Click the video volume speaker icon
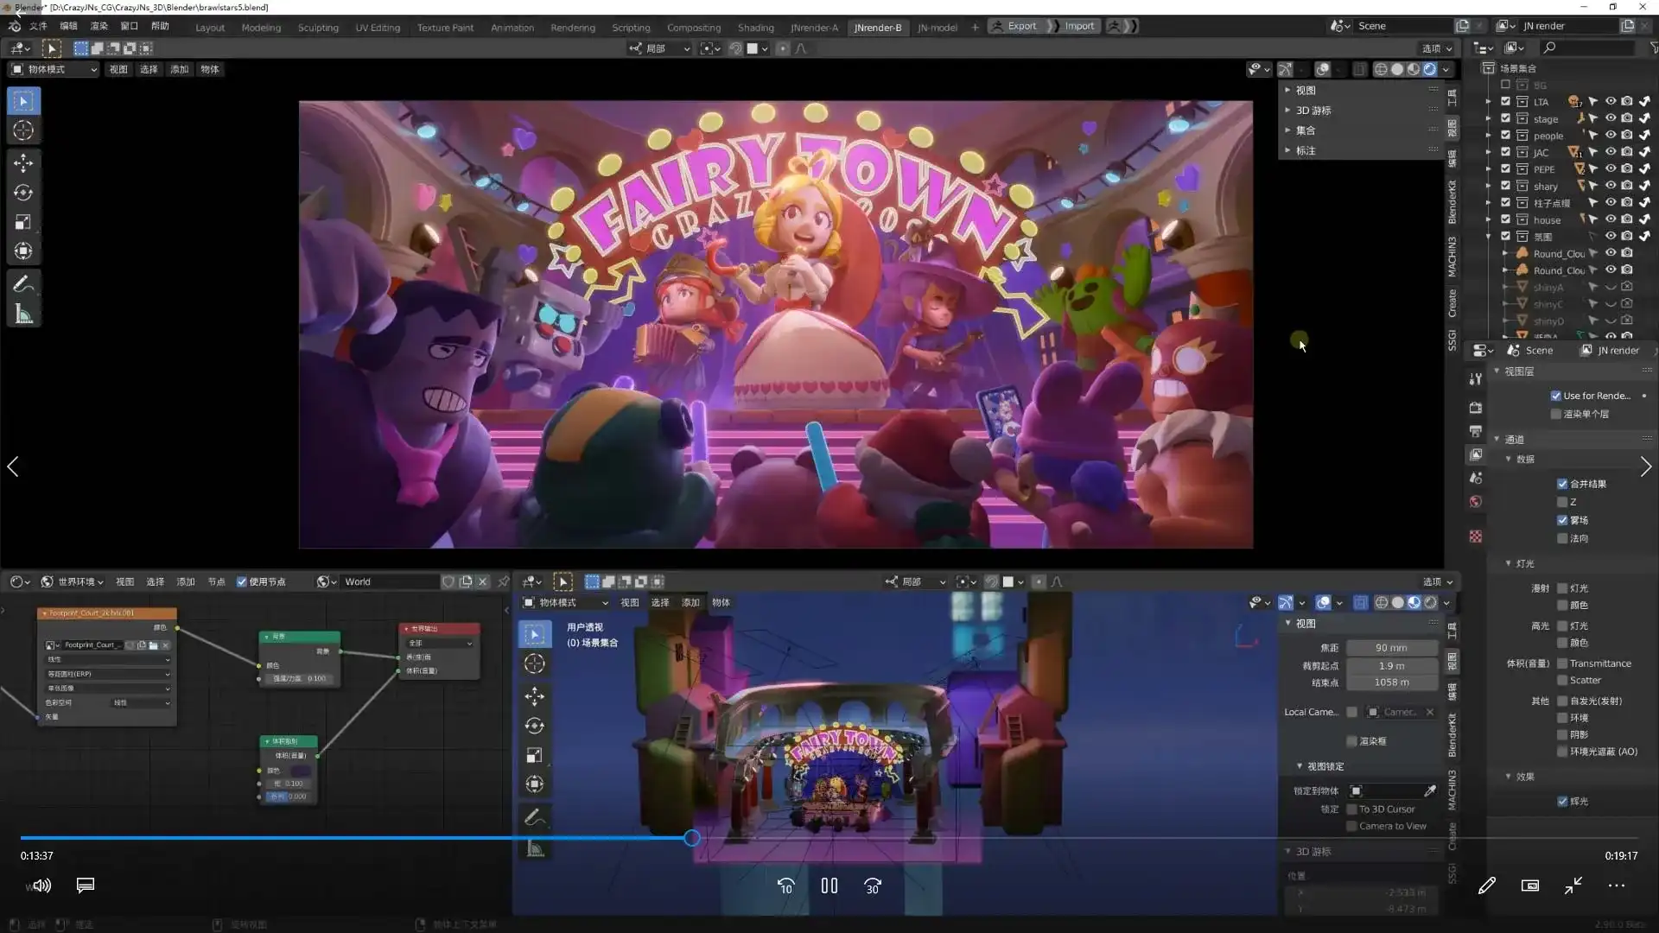 tap(40, 885)
